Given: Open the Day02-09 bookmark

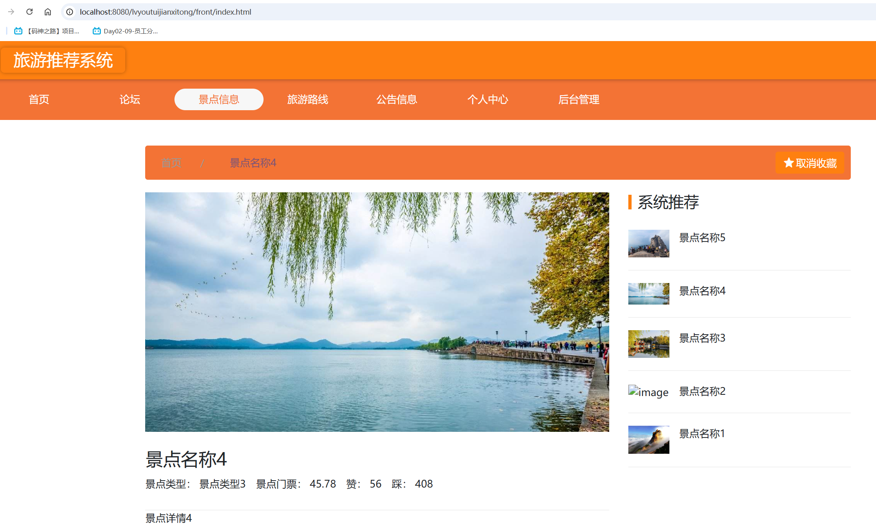Looking at the screenshot, I should coord(125,31).
